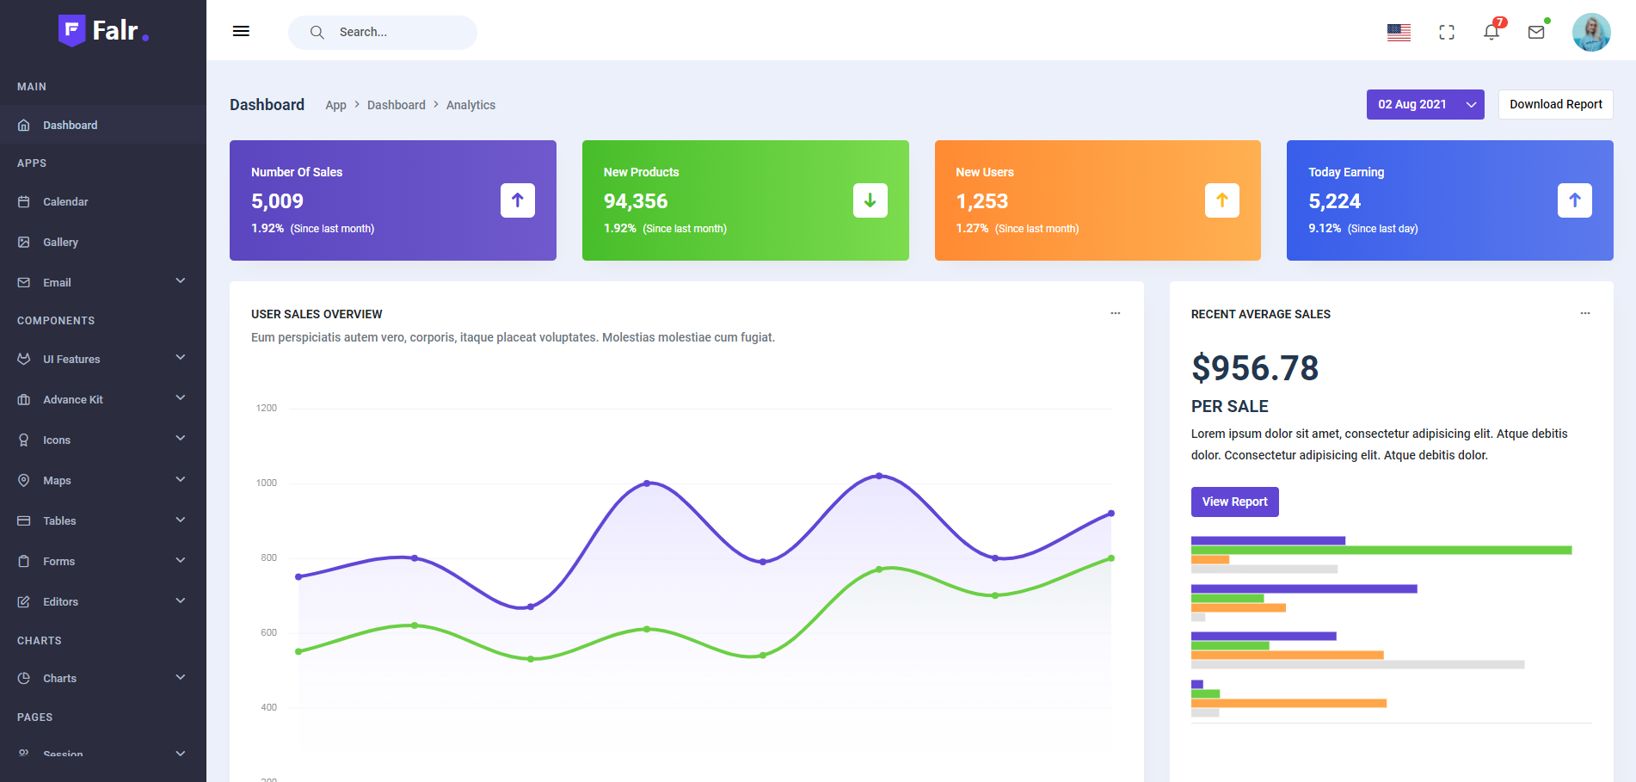Click the Falr logo
The height and width of the screenshot is (782, 1636).
(x=103, y=31)
